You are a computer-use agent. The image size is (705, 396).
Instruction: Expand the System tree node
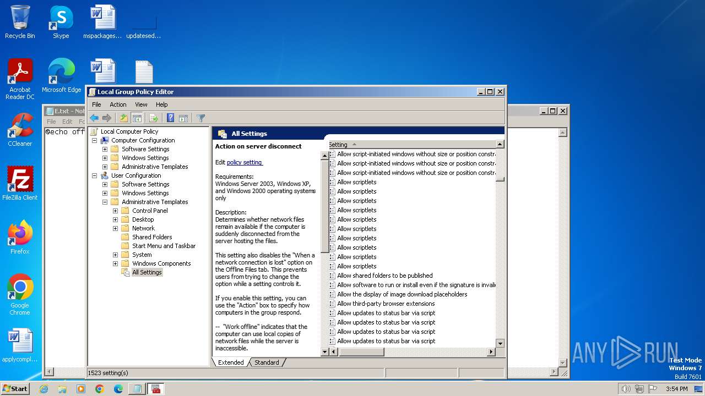pos(115,255)
